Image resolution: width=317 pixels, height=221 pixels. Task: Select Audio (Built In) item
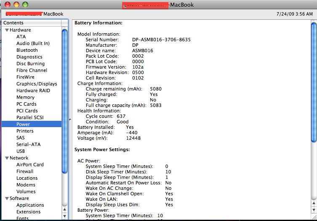pyautogui.click(x=33, y=43)
